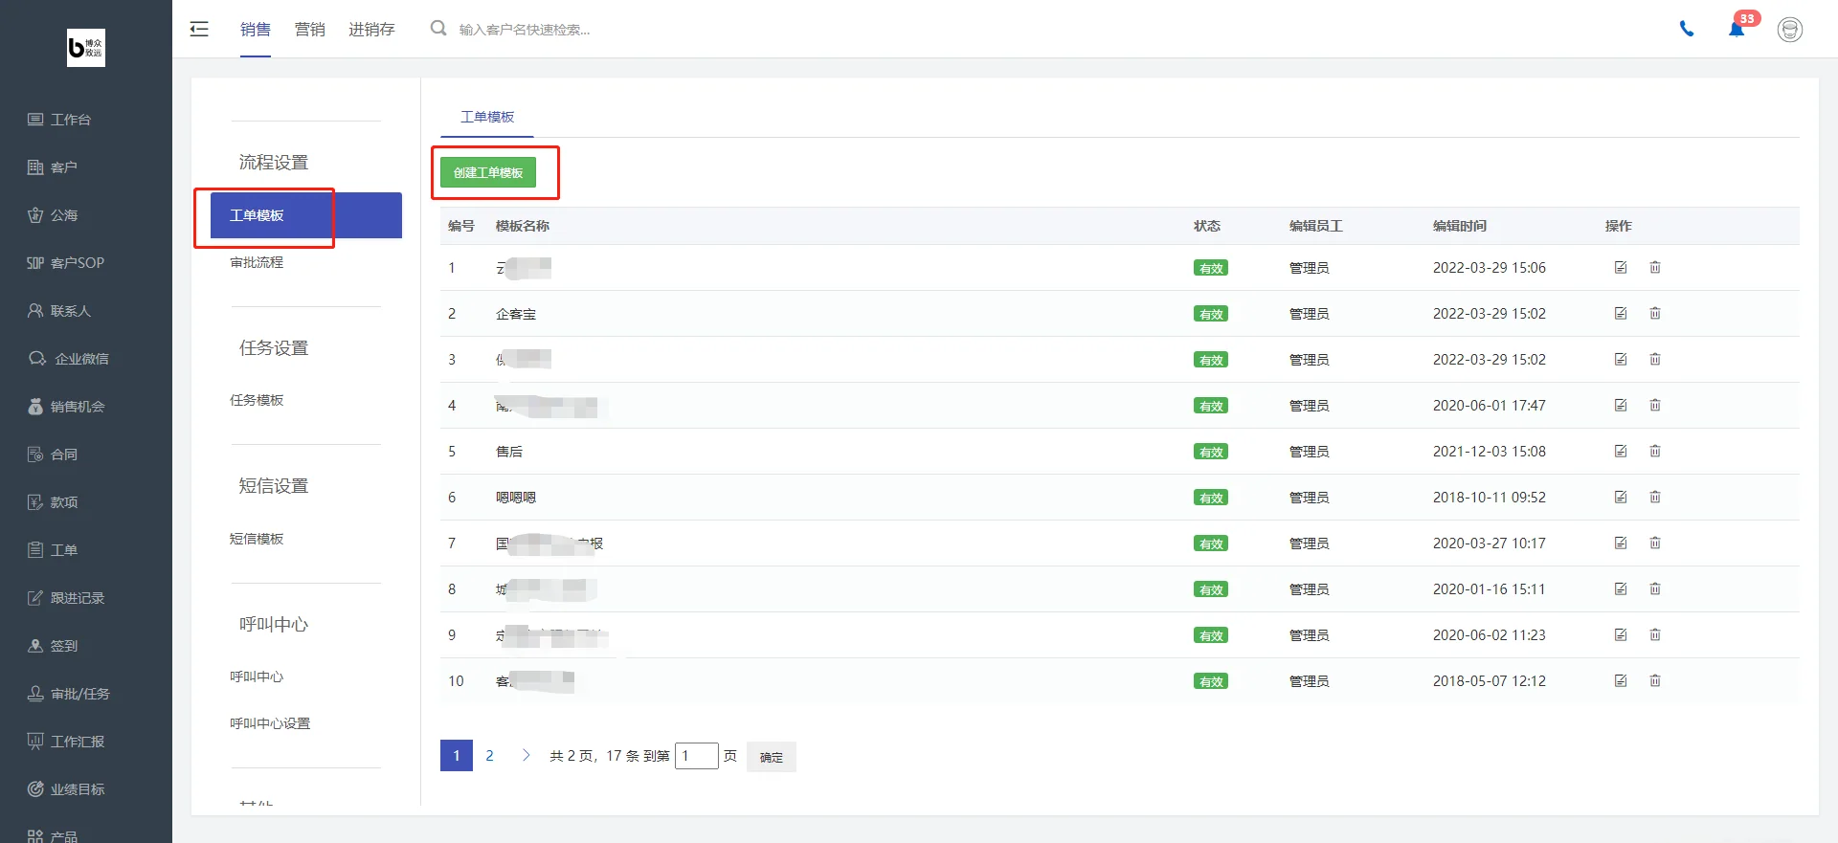The width and height of the screenshot is (1838, 843).
Task: Select page 1 in pagination
Action: pos(457,756)
